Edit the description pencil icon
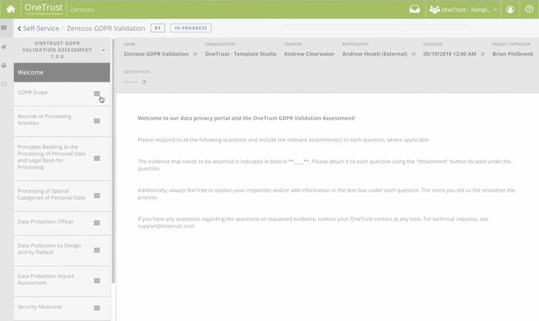539x321 pixels. coord(144,81)
